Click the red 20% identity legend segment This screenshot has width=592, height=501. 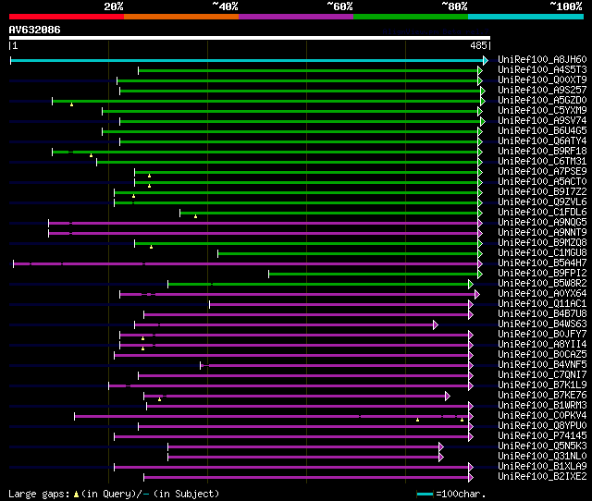point(67,17)
